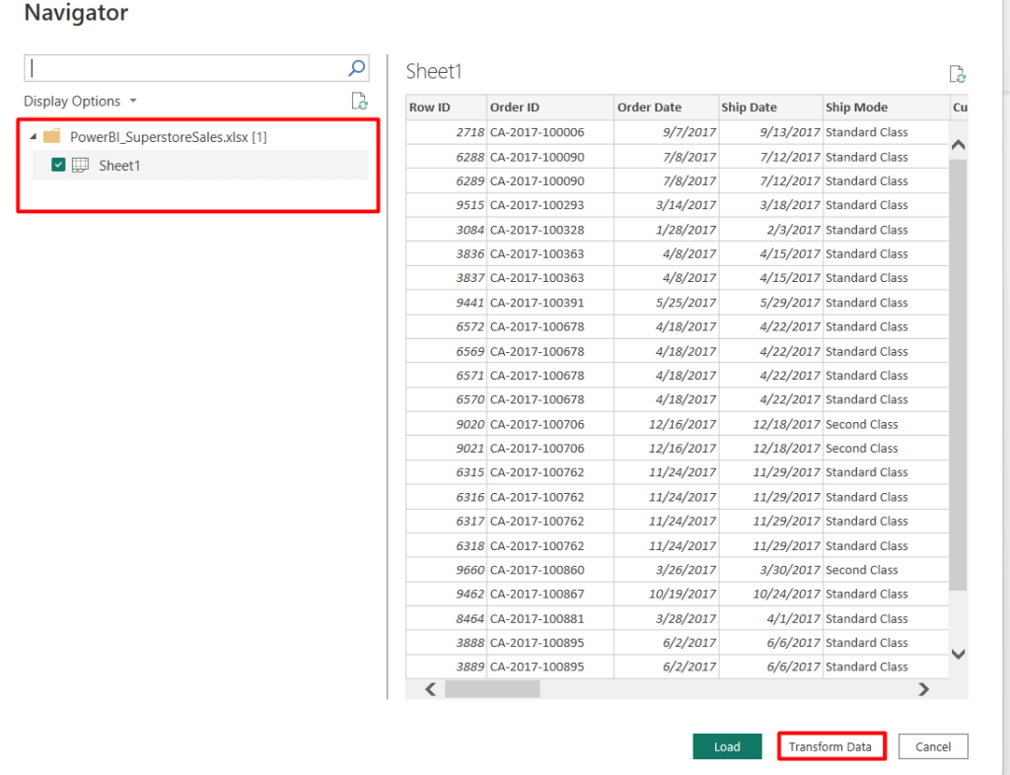Click the vertical scrollbar thumb
The image size is (1010, 775).
[x=958, y=375]
